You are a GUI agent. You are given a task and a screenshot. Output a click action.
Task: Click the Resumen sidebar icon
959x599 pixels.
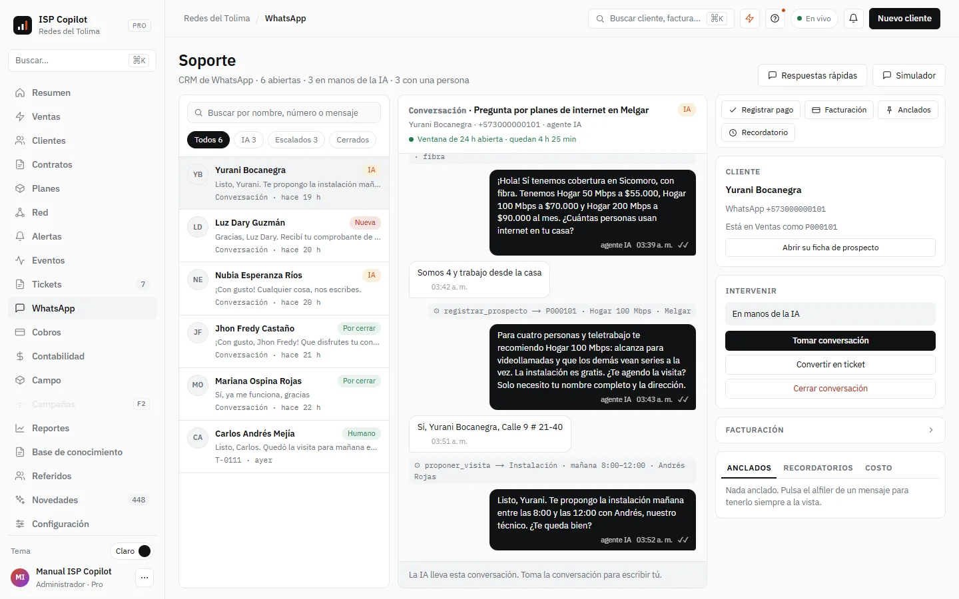pyautogui.click(x=20, y=93)
